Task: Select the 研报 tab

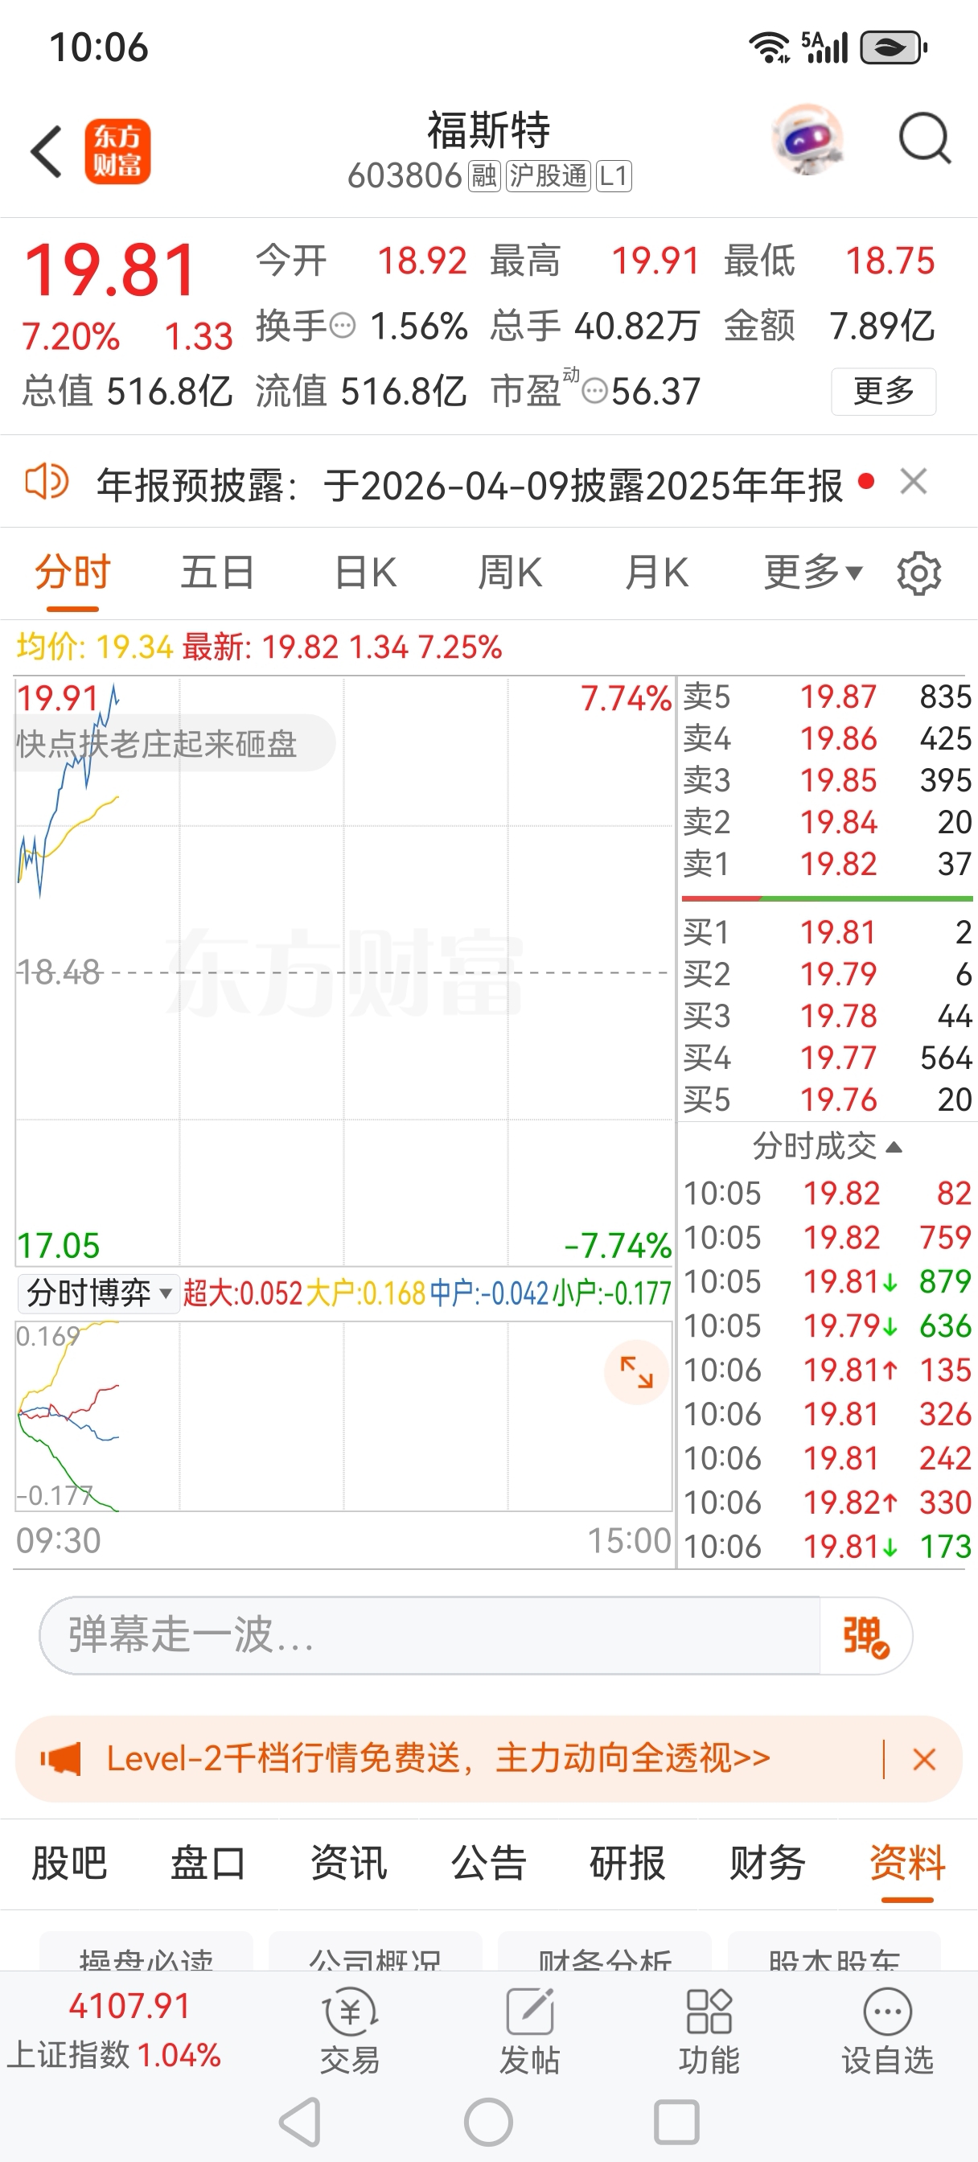Action: tap(627, 1864)
